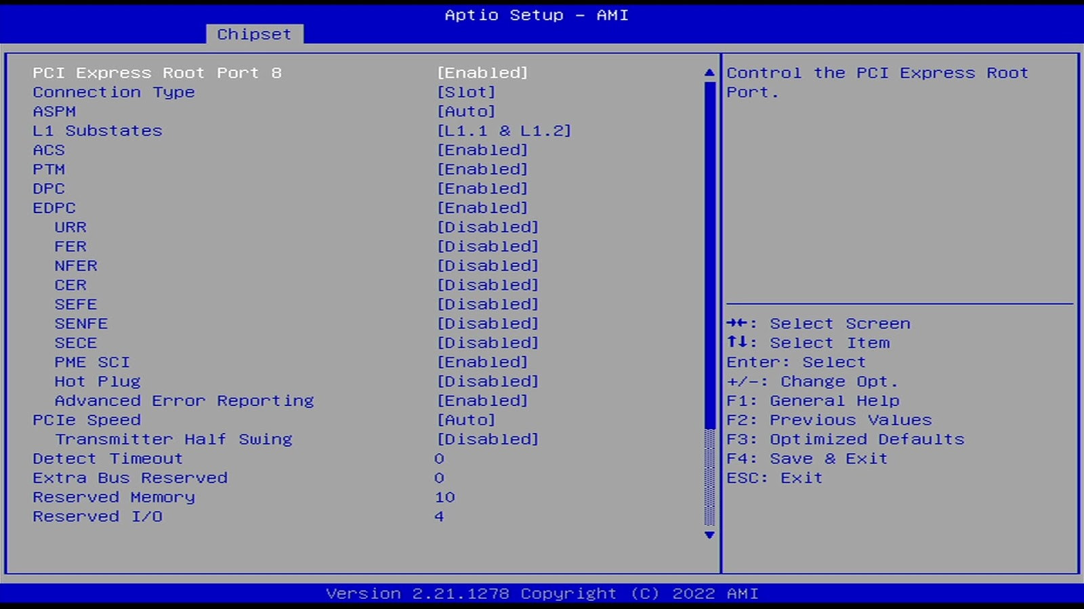Toggle FER [Disabled] value
This screenshot has height=609, width=1084.
[488, 246]
